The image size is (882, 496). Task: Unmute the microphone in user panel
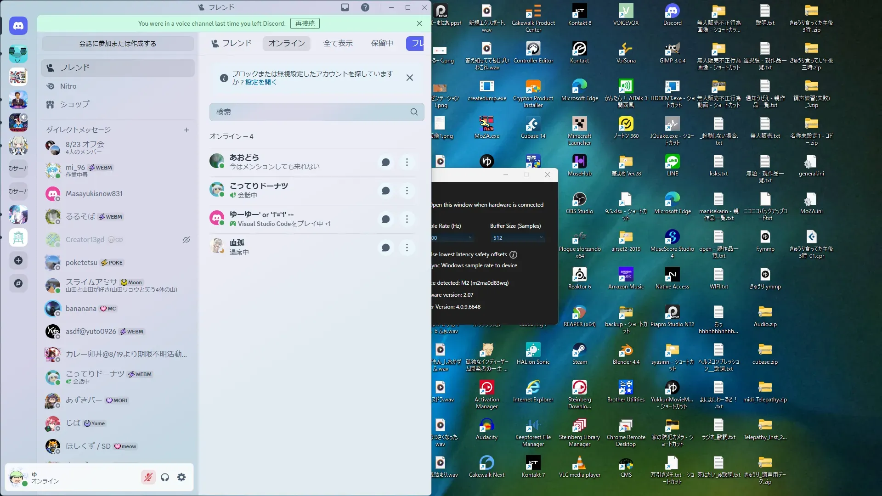(x=148, y=477)
